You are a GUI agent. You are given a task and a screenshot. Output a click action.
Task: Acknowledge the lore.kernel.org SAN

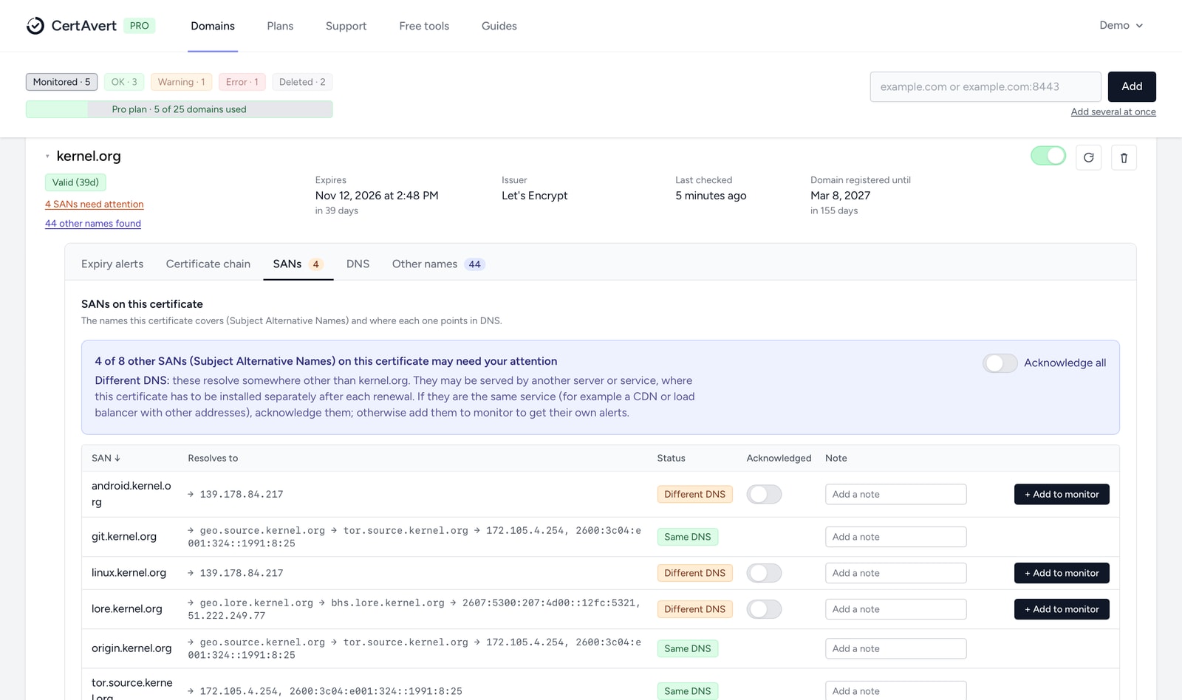764,609
